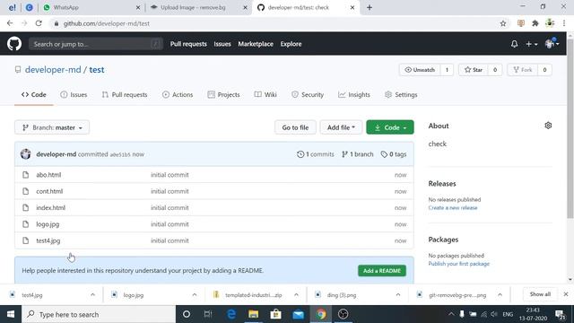Open Chrome three-dot menu
Viewport: 574px width, 323px height.
point(564,23)
